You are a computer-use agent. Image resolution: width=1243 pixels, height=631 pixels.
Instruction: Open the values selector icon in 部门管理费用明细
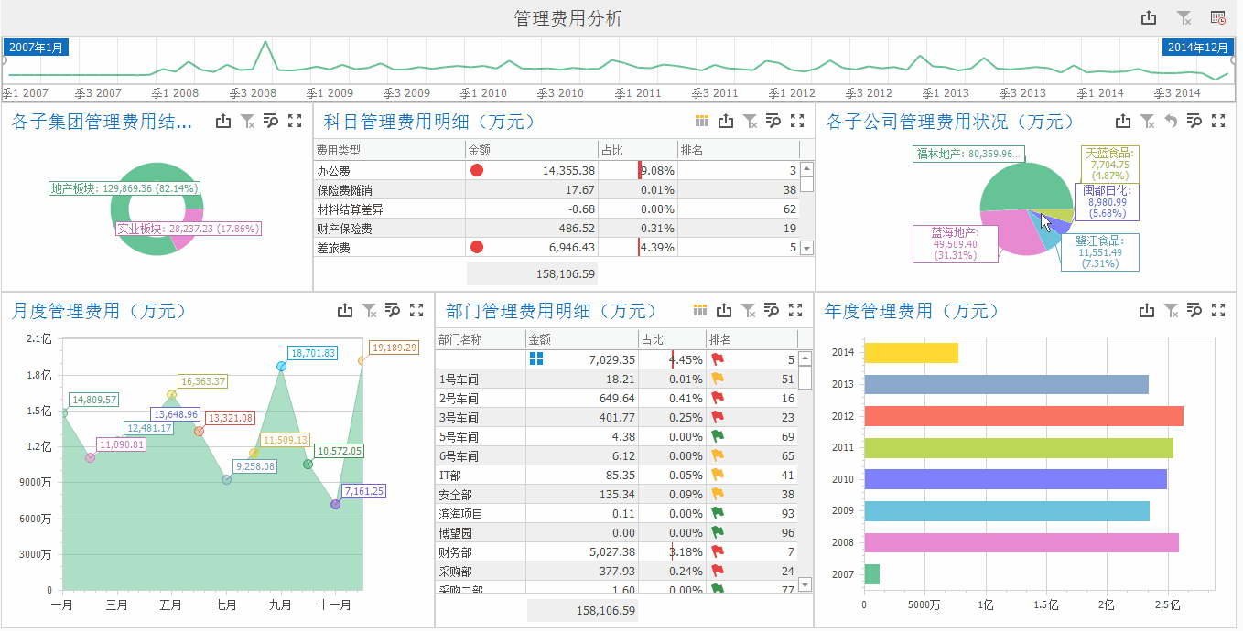700,311
